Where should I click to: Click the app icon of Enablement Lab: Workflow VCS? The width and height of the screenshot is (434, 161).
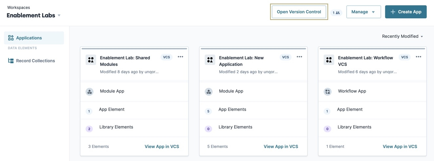tap(329, 60)
